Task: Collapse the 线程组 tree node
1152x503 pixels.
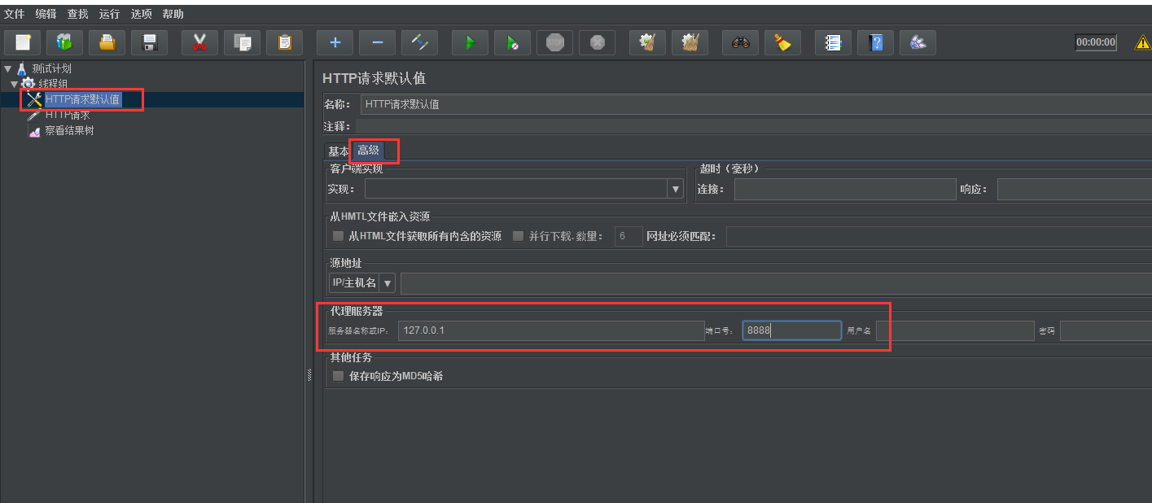Action: [15, 83]
